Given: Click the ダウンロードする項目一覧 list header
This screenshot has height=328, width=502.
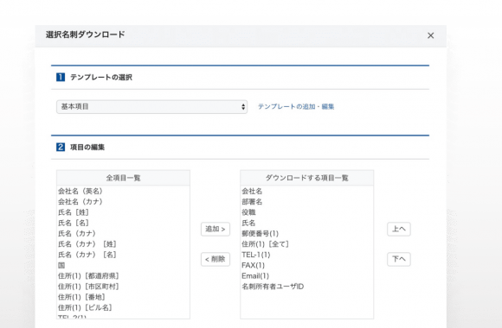Looking at the screenshot, I should [306, 178].
